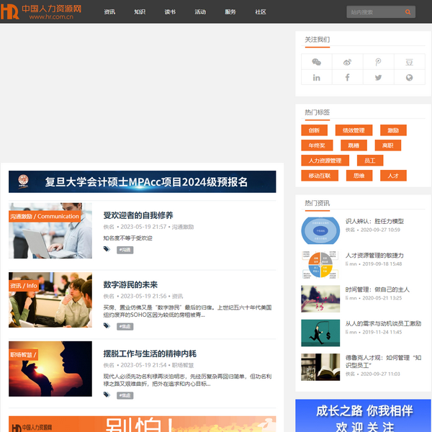
Task: Open the LinkedIn follow icon
Action: 316,78
